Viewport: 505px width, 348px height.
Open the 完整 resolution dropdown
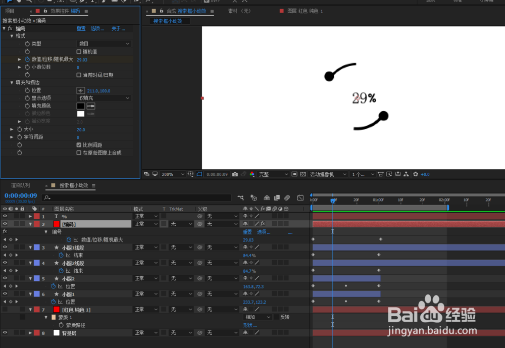273,174
